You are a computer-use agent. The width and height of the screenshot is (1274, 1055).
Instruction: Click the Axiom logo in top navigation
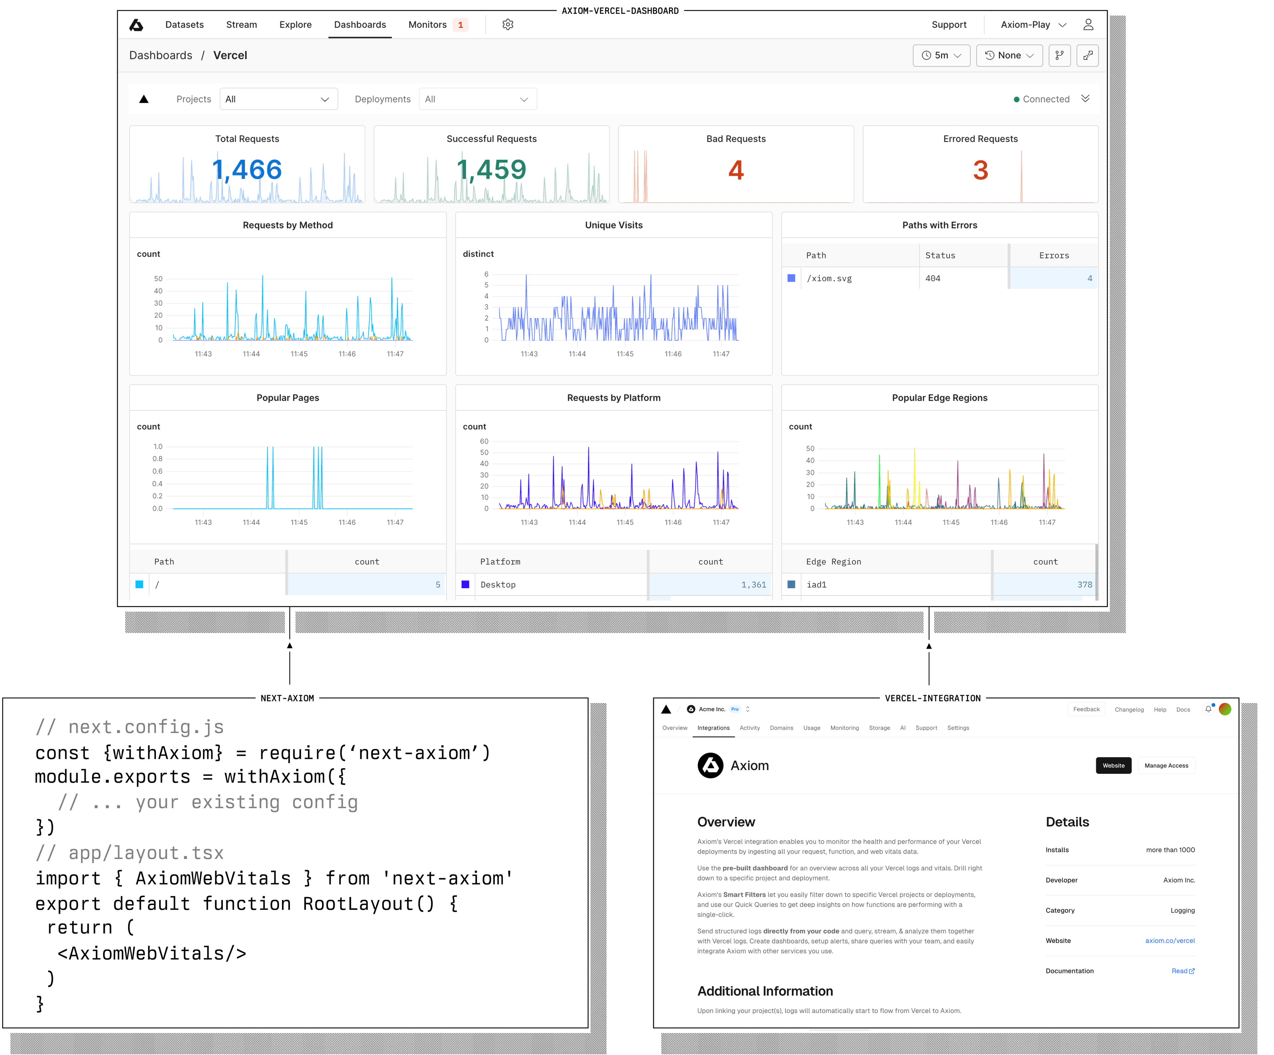136,25
